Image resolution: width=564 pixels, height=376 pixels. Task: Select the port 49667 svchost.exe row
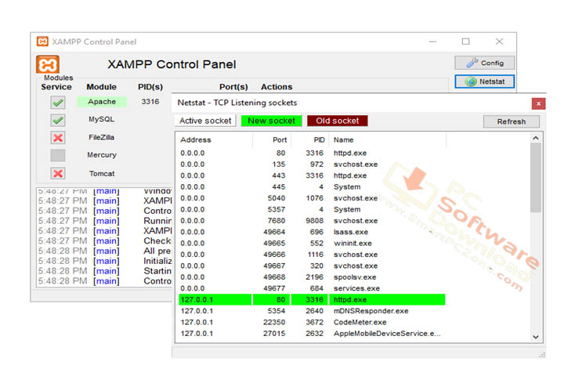click(x=312, y=266)
